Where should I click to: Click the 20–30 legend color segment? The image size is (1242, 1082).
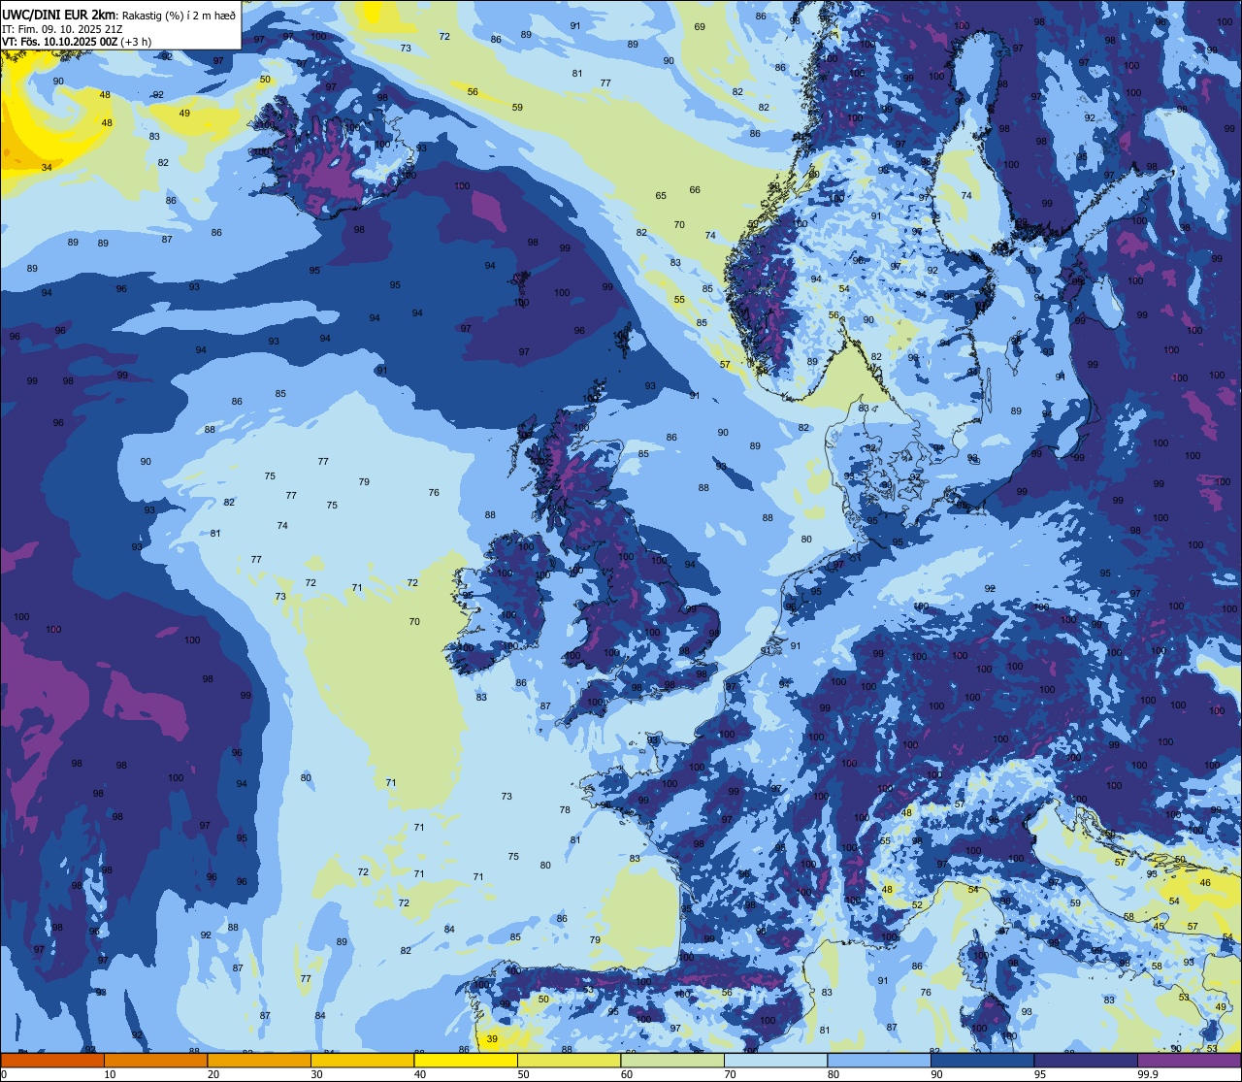259,1060
